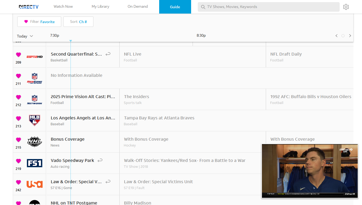The image size is (362, 205).
Task: Focus the TV Shows, Movies, Keywords search box
Action: [x=269, y=7]
